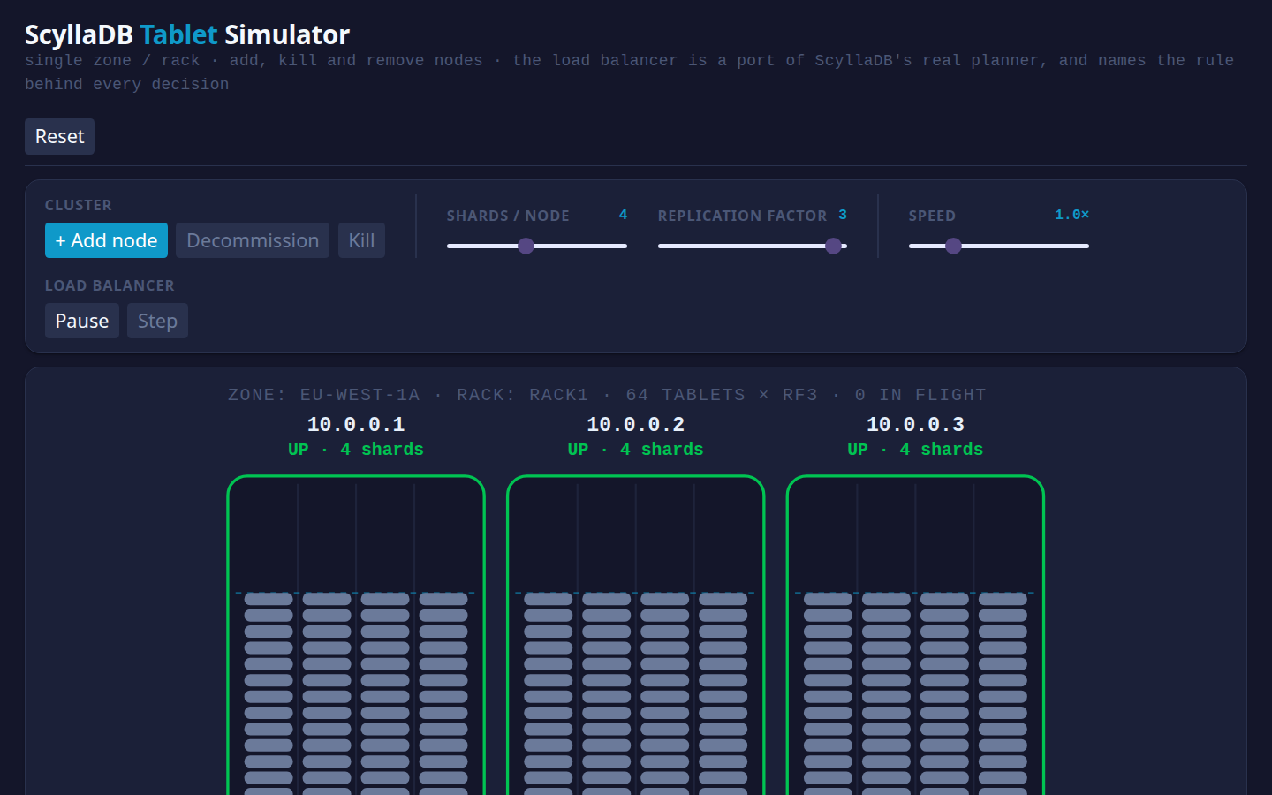Image resolution: width=1272 pixels, height=795 pixels.
Task: Pause the load balancer
Action: (x=82, y=321)
